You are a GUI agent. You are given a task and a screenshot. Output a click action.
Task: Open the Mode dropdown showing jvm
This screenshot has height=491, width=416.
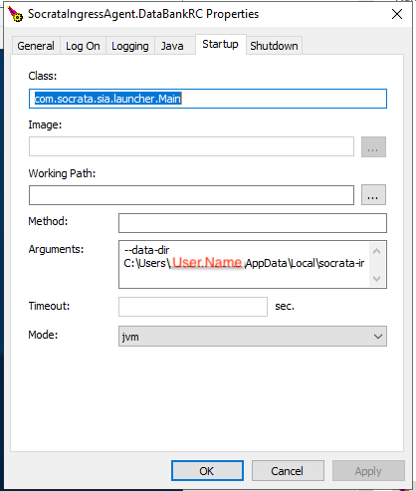pyautogui.click(x=253, y=337)
